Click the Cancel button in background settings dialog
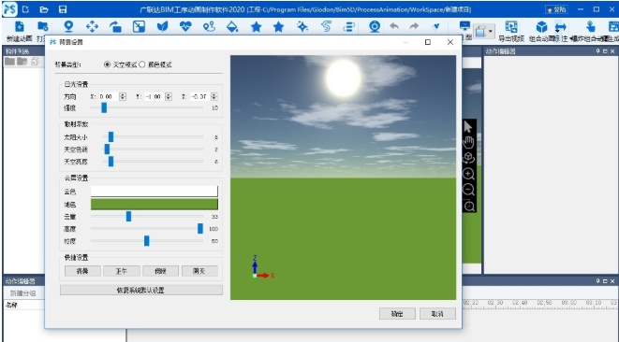Image resolution: width=619 pixels, height=342 pixels. pos(437,314)
